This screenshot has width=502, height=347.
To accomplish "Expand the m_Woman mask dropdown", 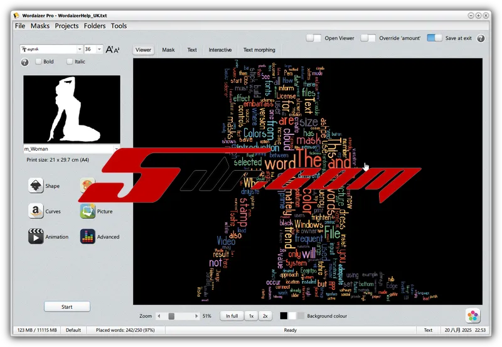I will [117, 149].
